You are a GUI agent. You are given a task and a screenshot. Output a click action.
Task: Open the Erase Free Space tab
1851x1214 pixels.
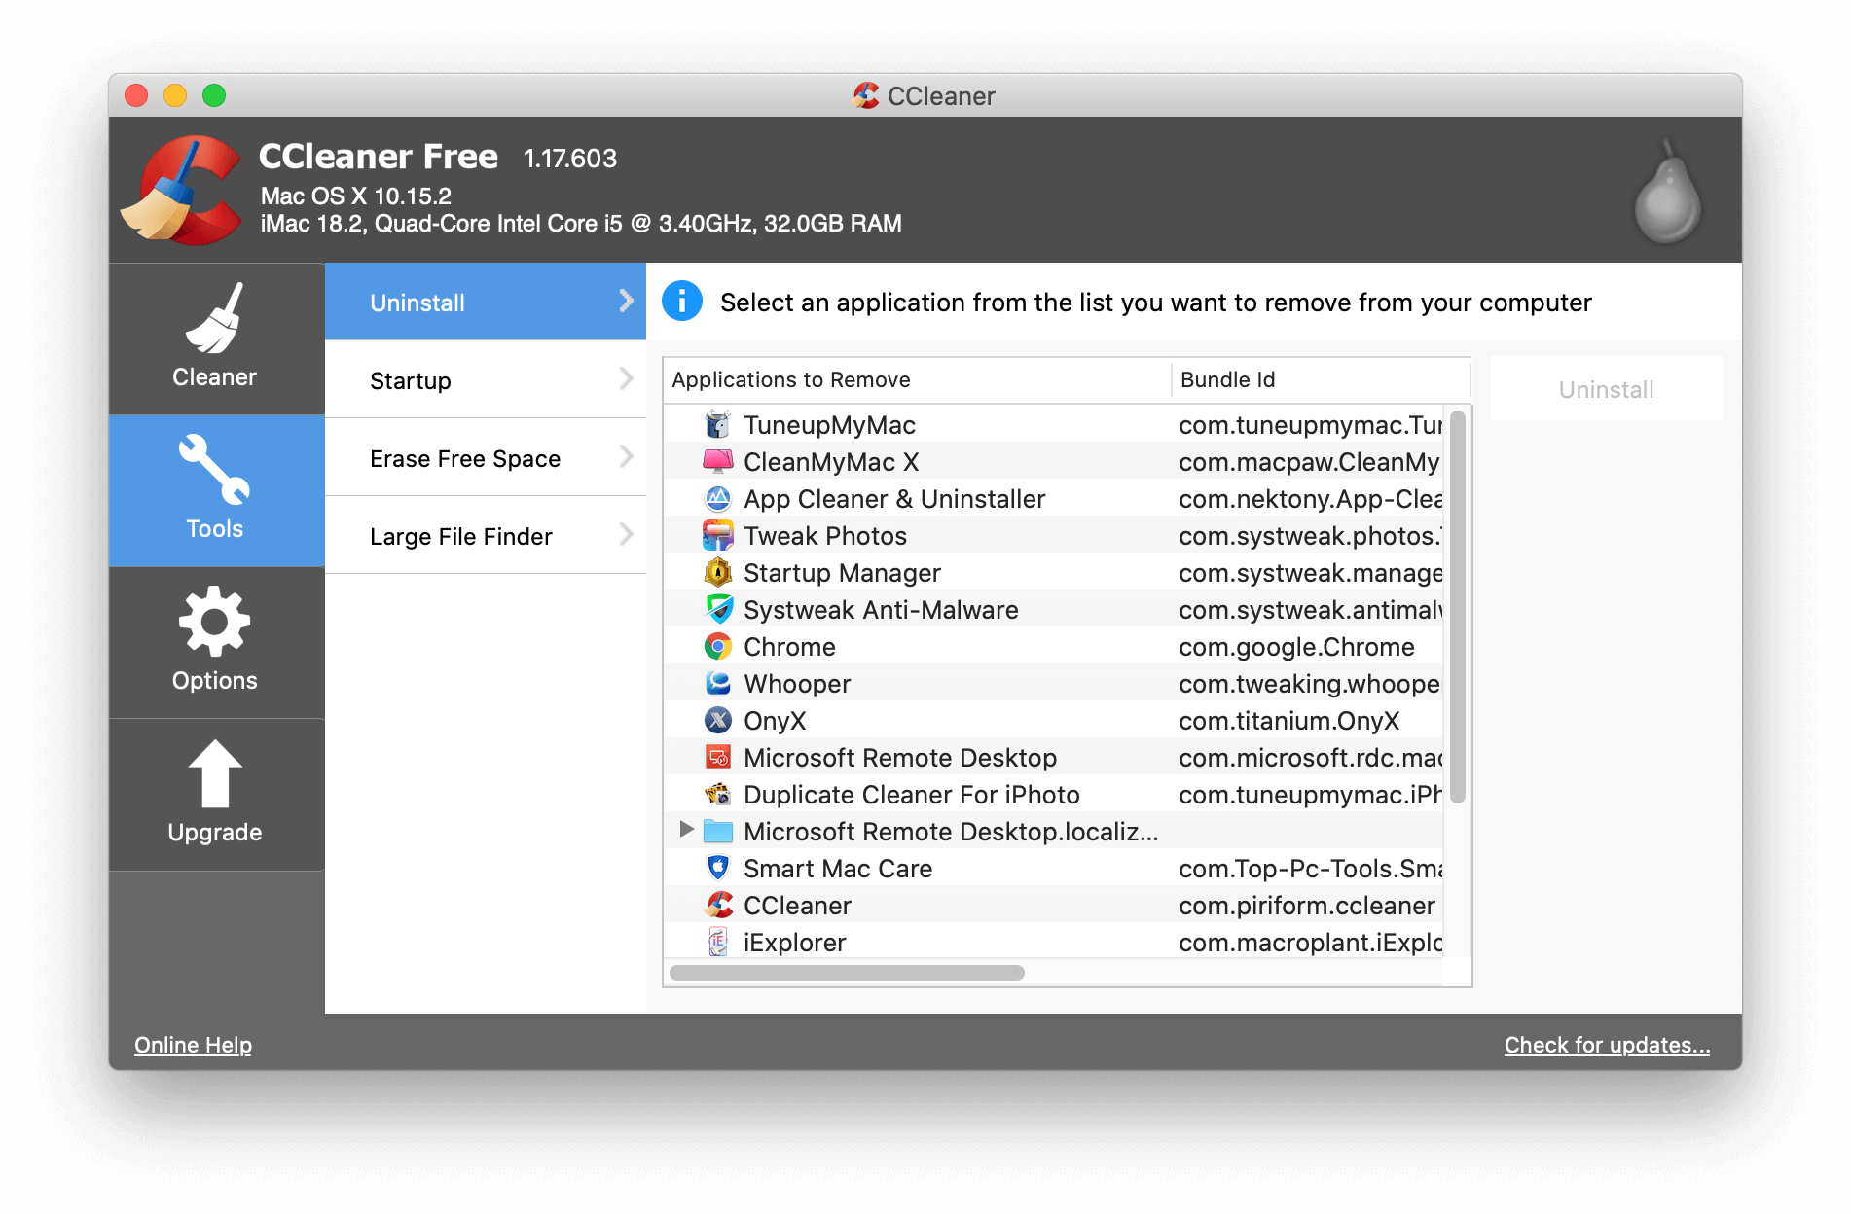[x=485, y=457]
